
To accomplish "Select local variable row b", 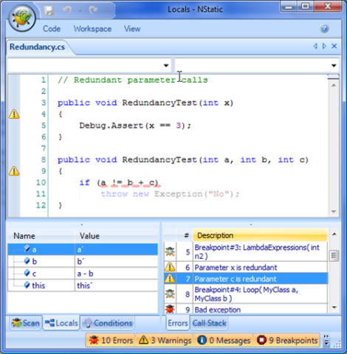I will click(x=83, y=261).
